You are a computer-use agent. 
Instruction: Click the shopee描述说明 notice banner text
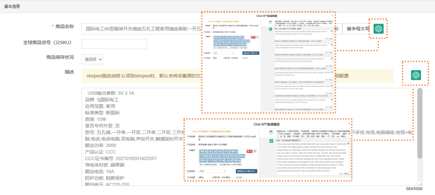[x=144, y=76]
